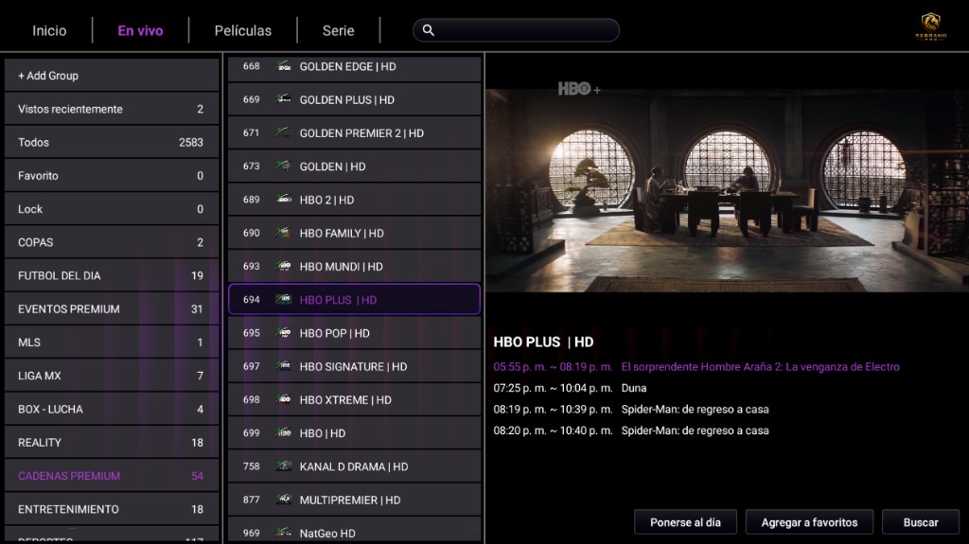Click Agregar a favoritos button

pos(810,522)
